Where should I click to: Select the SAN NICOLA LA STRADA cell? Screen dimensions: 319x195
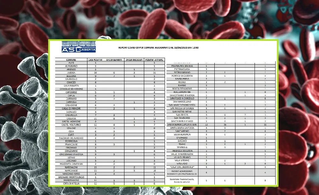click(x=182, y=108)
